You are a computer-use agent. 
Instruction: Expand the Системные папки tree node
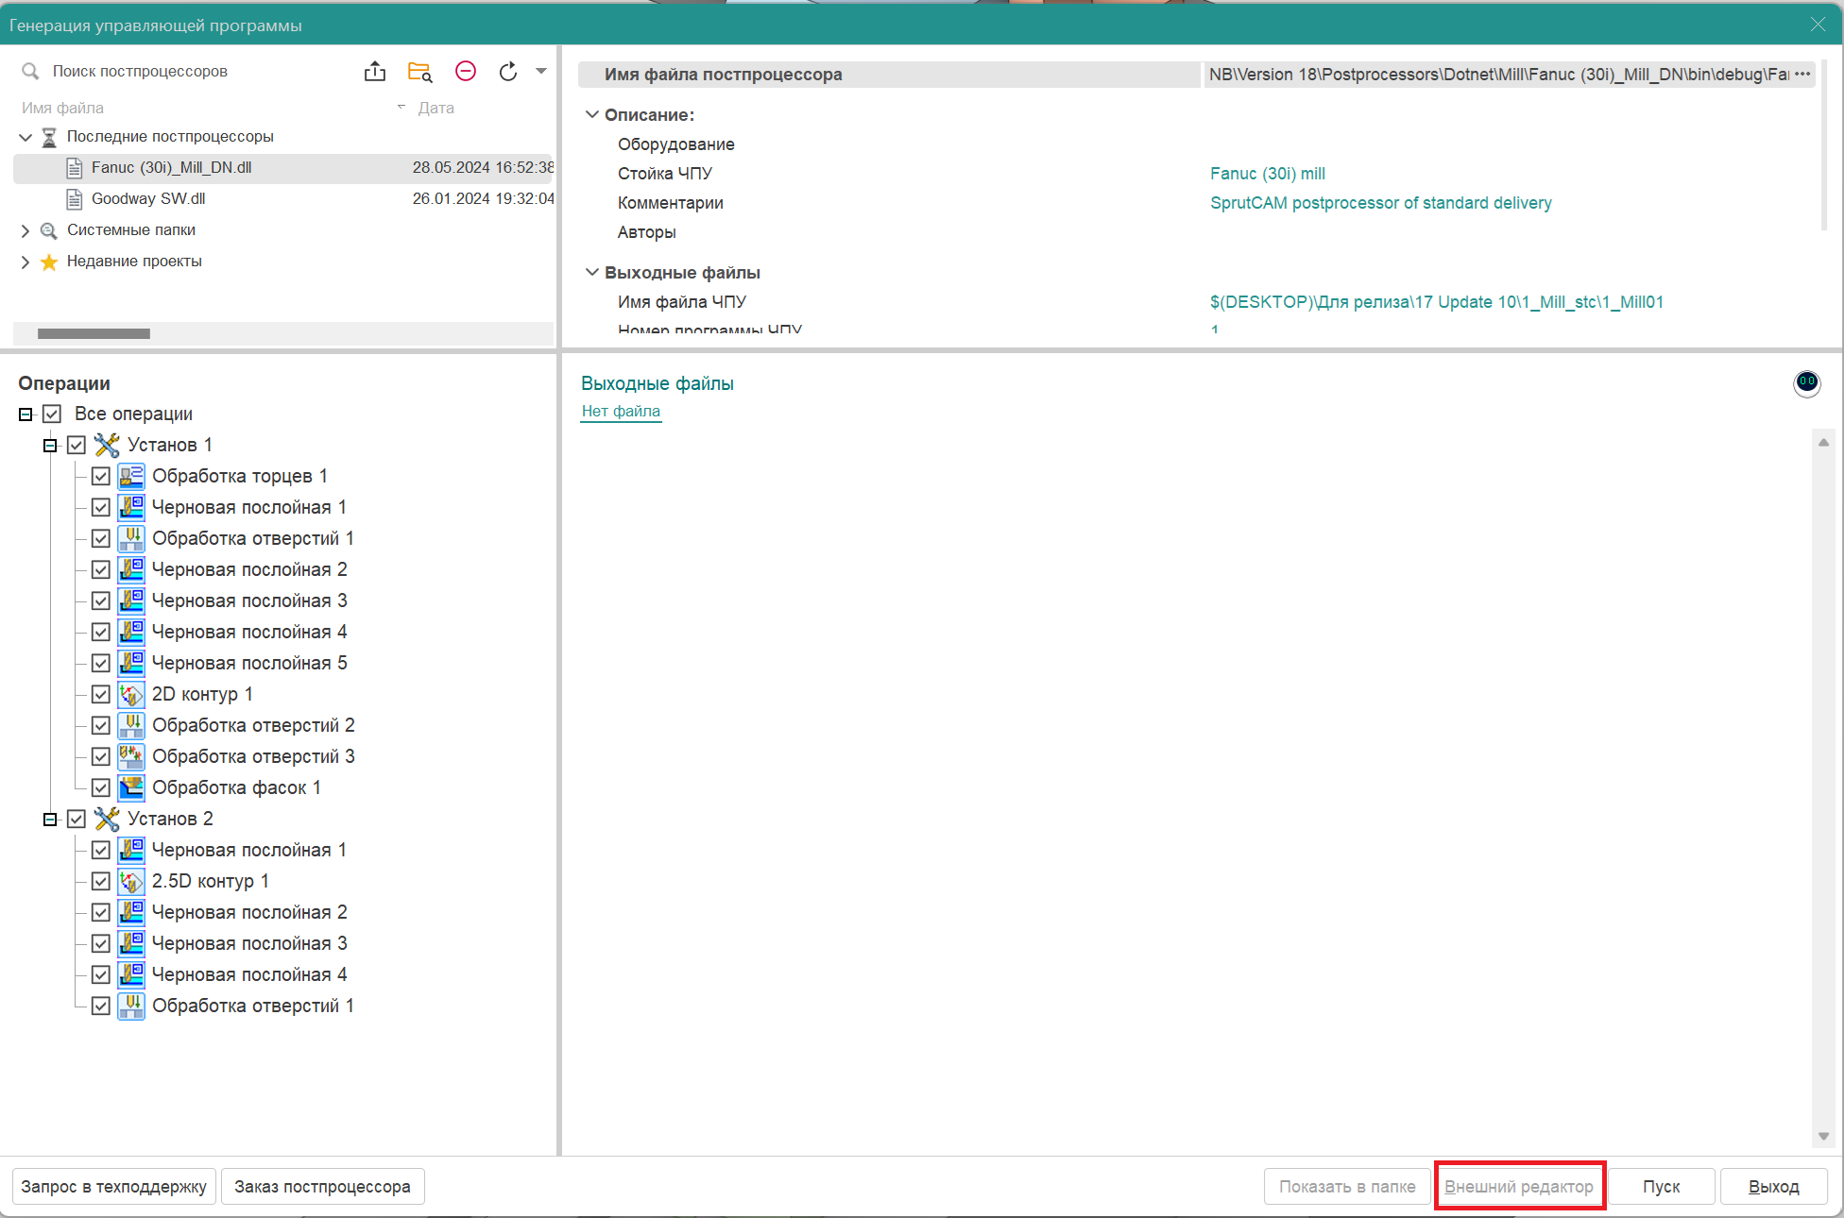[x=26, y=230]
